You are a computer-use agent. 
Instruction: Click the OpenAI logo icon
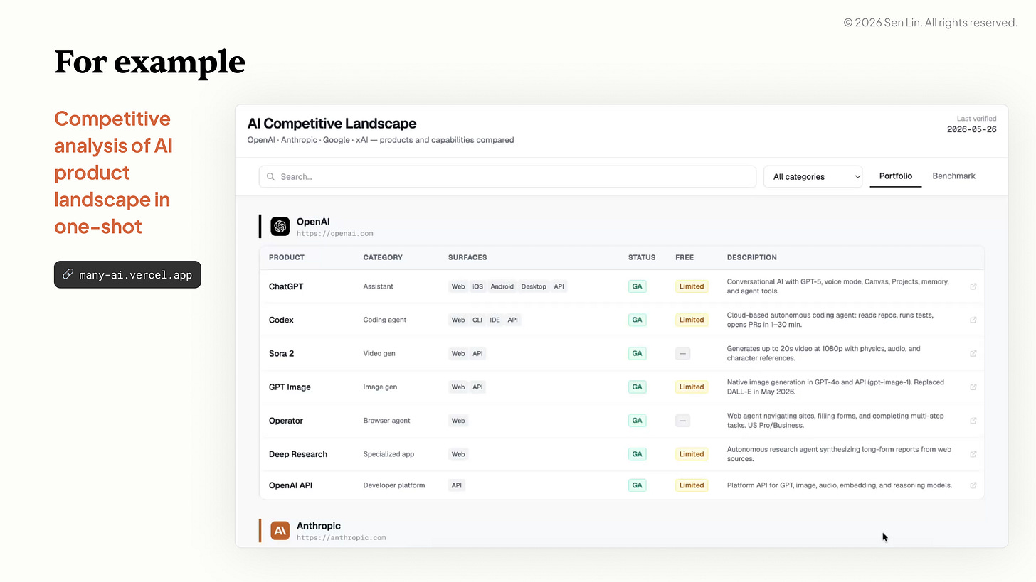(280, 227)
